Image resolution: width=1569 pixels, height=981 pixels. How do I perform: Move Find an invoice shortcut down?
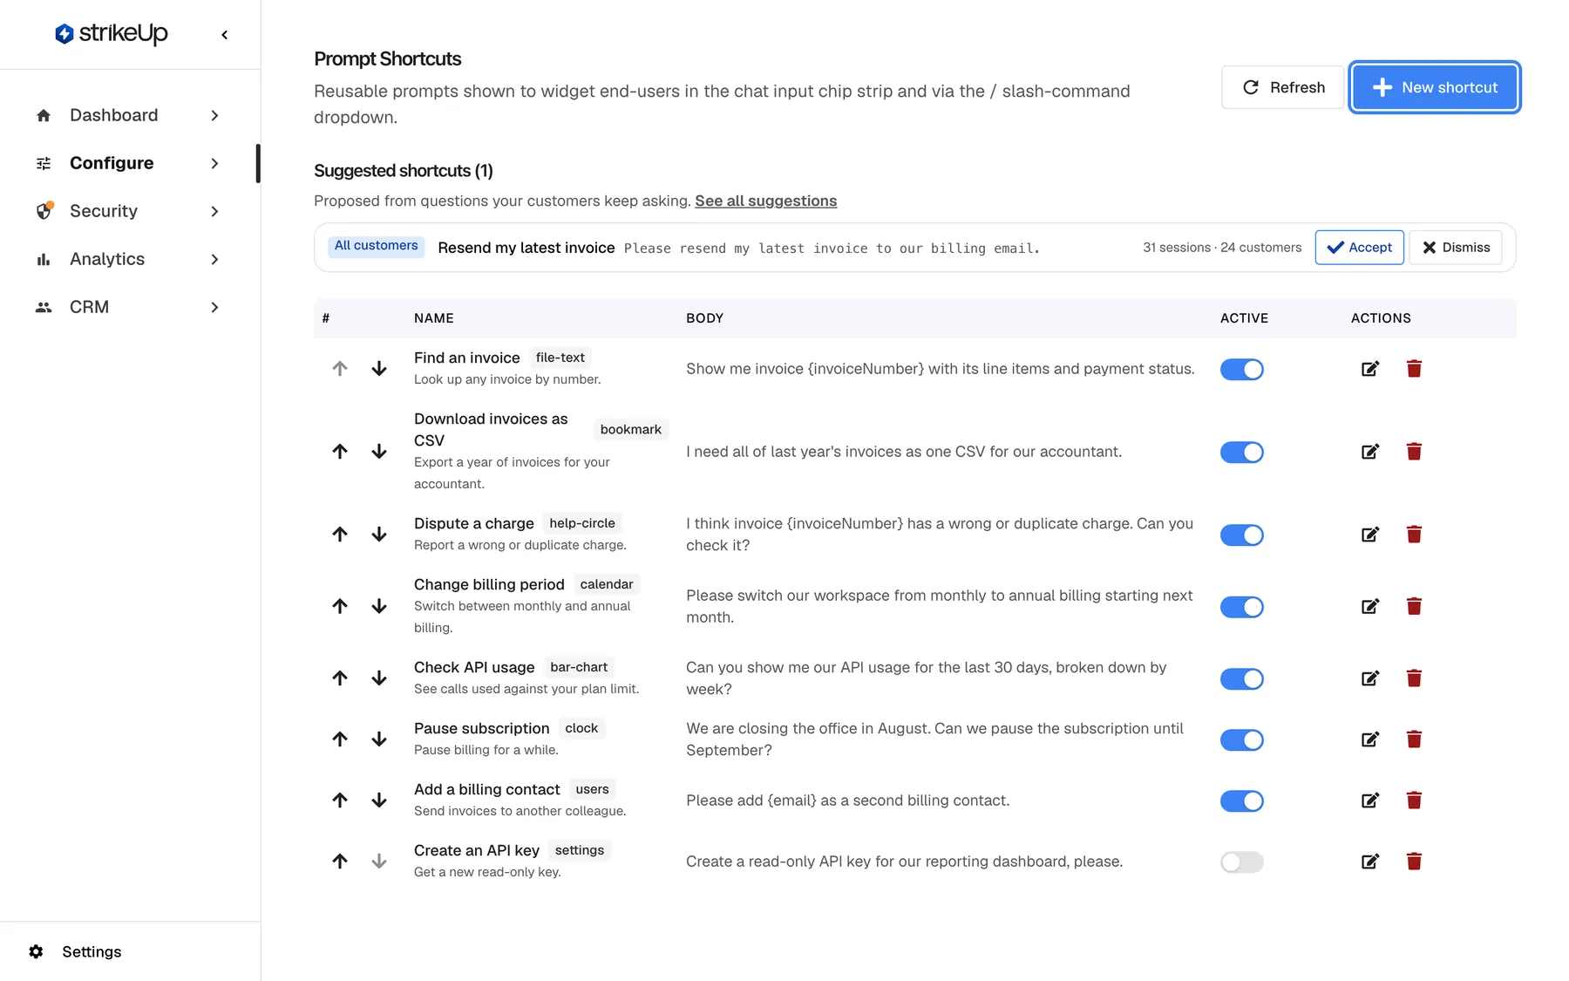point(379,369)
